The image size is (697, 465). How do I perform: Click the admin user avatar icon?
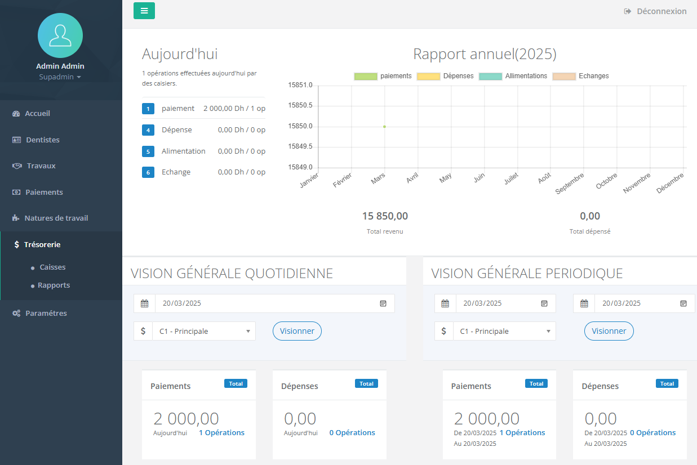pyautogui.click(x=60, y=35)
